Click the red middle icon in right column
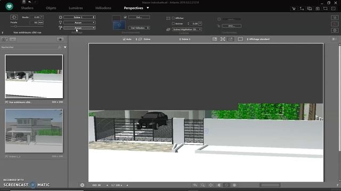This screenshot has width=341, height=191. (335, 24)
